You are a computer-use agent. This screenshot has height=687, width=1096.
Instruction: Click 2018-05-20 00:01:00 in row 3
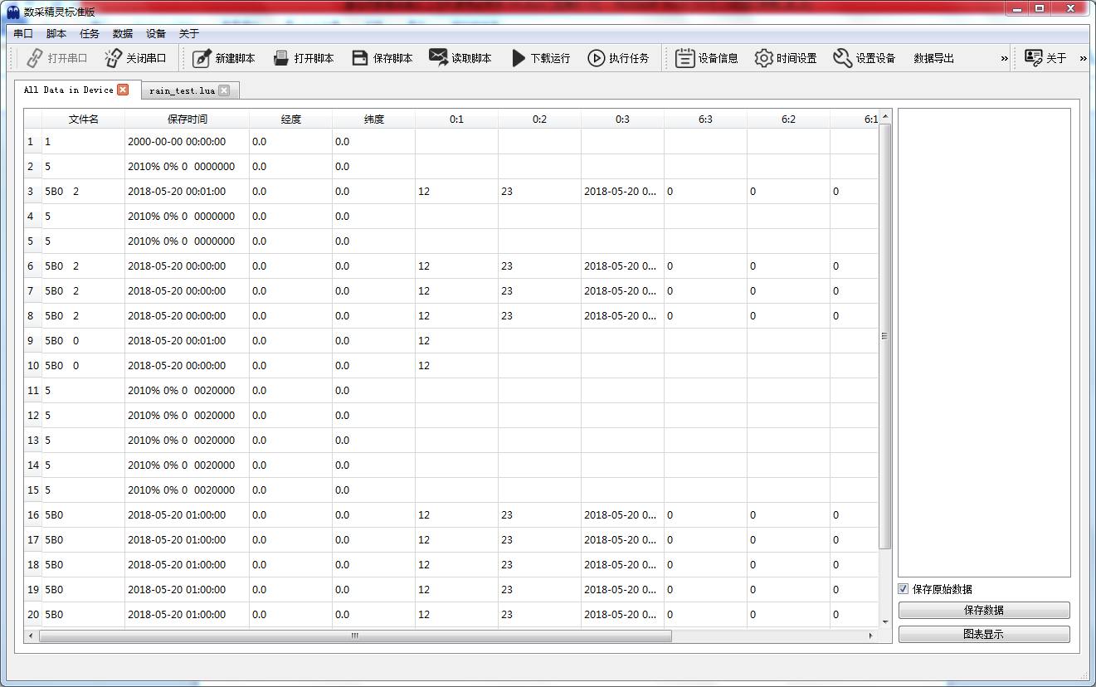click(187, 192)
